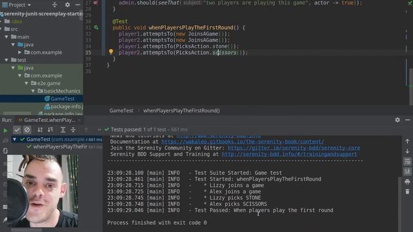Viewport: 413px width, 232px height.
Task: Click the whenPlayersPlayTheFirstRound() breadcrumb
Action: coord(181,110)
